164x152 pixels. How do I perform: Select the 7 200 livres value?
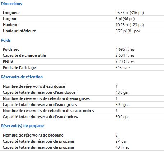(x=125, y=61)
